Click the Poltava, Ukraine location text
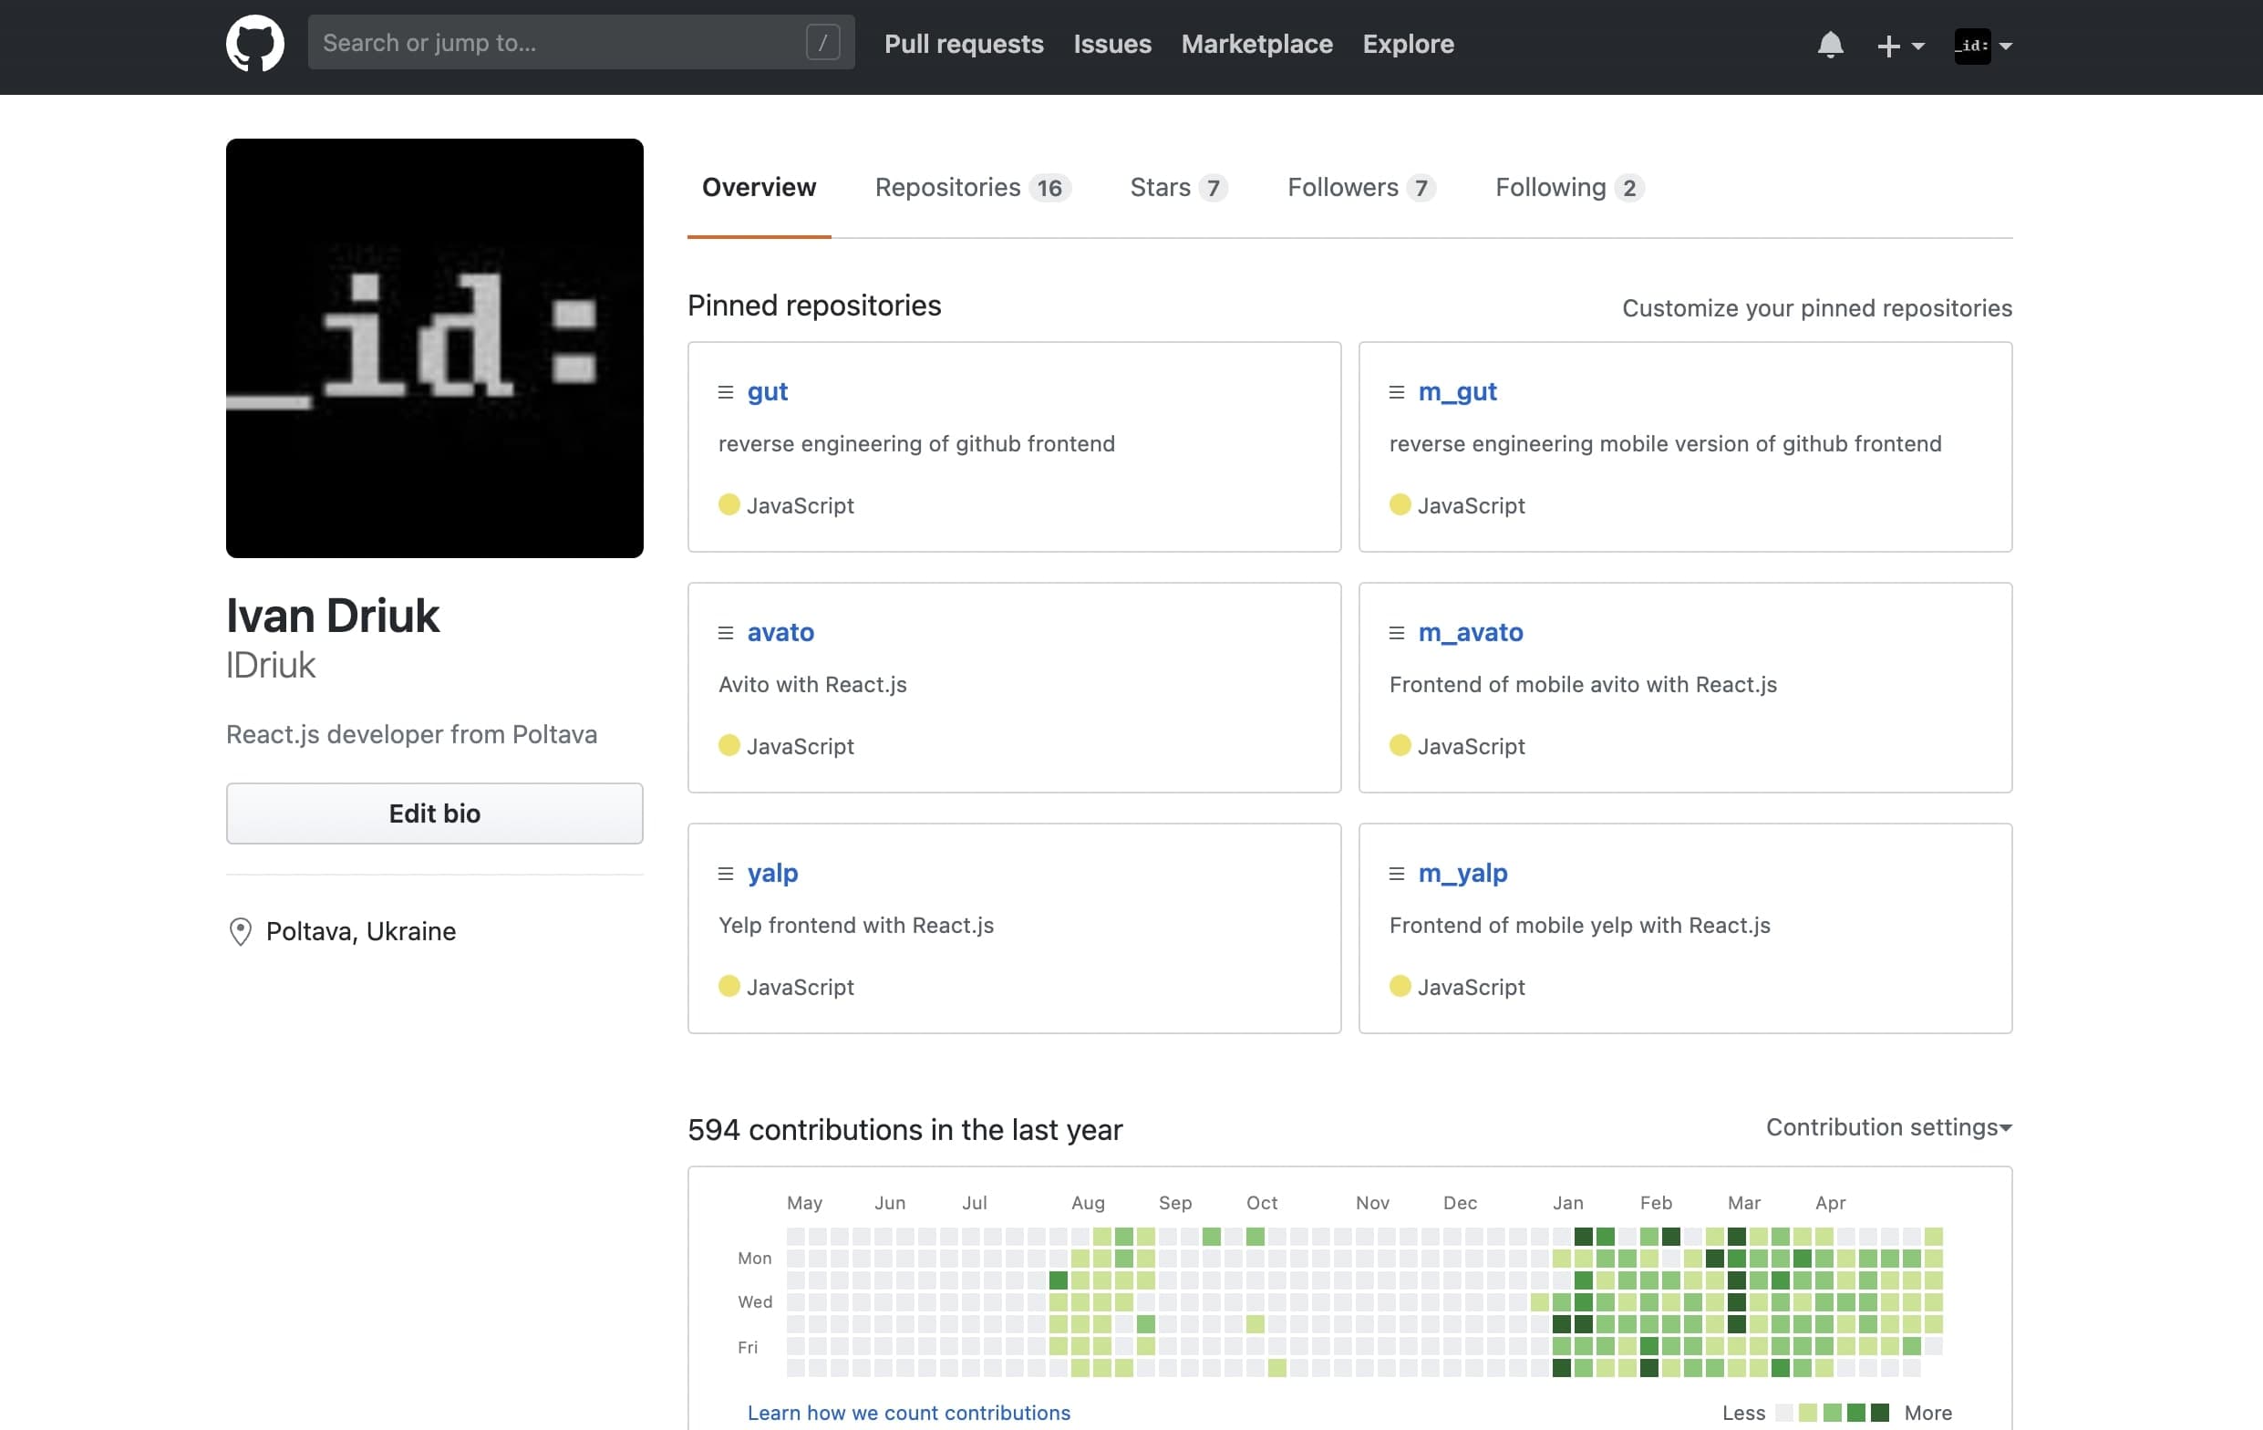2263x1430 pixels. click(361, 932)
